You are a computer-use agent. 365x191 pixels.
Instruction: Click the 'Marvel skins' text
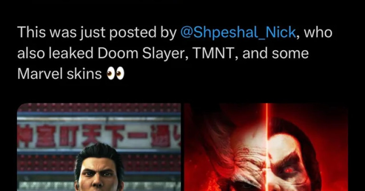coord(59,74)
